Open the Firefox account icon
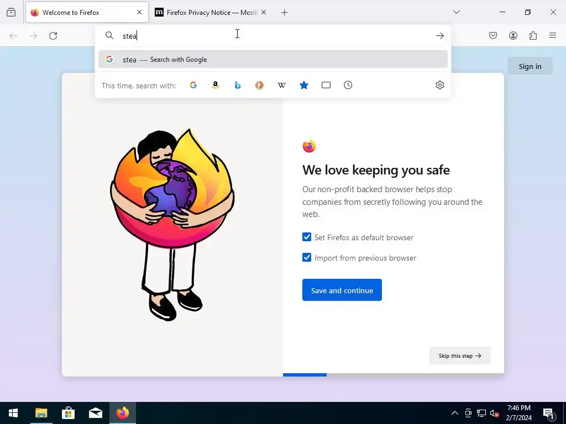The height and width of the screenshot is (424, 566). tap(513, 35)
